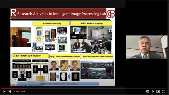Play the paused video

(x=5, y=92)
